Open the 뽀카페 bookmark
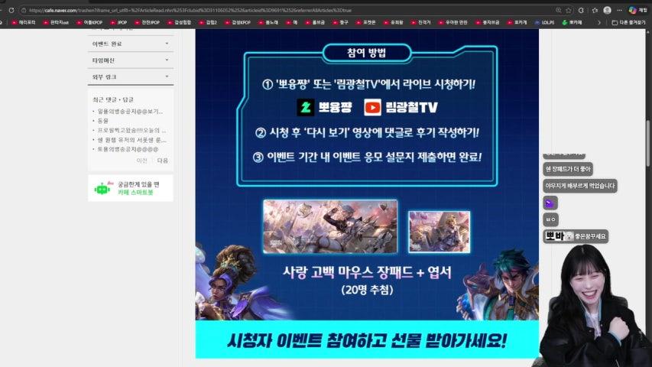Viewport: 652px width, 367px height. (572, 22)
